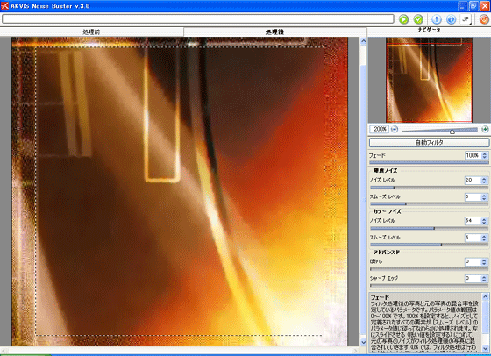Viewport: 491px width, 356px height.
Task: Step the シャープ エッジ spinner arrows
Action: click(484, 278)
